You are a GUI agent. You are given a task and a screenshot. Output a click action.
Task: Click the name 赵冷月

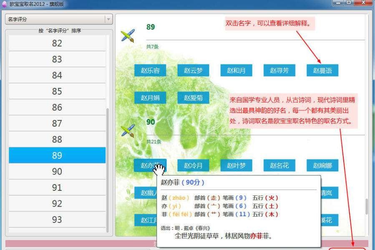click(x=194, y=165)
